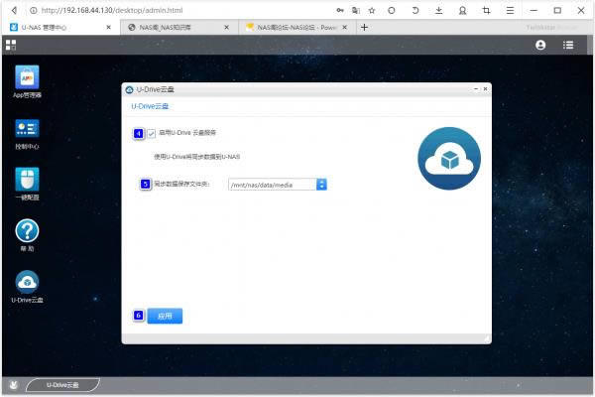Open the App Manager desktop icon
The image size is (595, 397).
pos(27,77)
